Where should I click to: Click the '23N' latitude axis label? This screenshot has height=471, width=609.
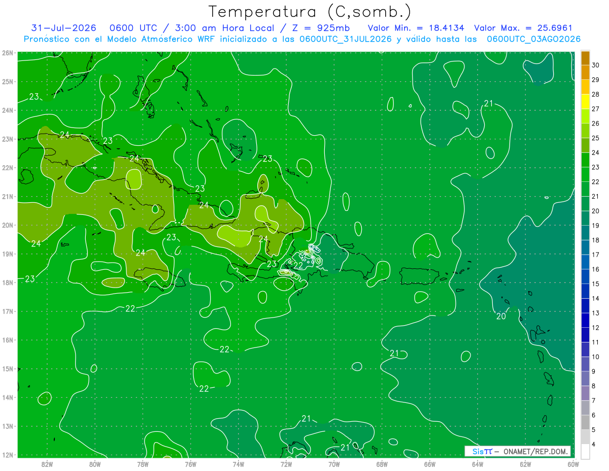coord(8,139)
